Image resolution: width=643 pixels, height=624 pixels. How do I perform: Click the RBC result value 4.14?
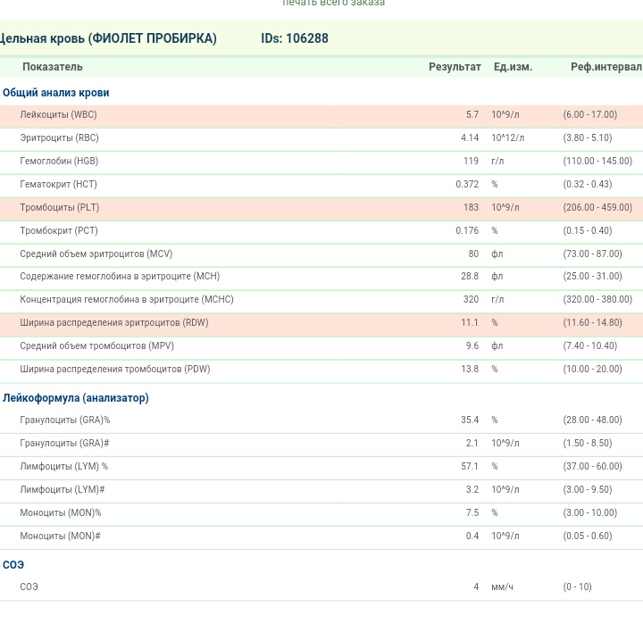[x=470, y=137]
